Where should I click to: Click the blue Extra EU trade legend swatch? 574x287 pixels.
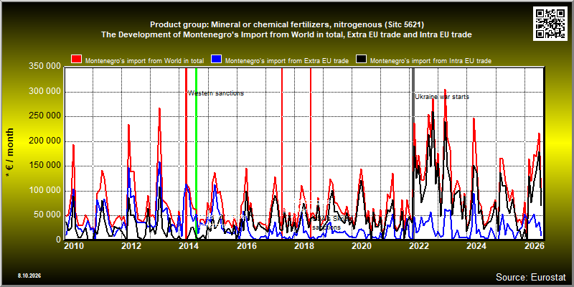pyautogui.click(x=217, y=60)
